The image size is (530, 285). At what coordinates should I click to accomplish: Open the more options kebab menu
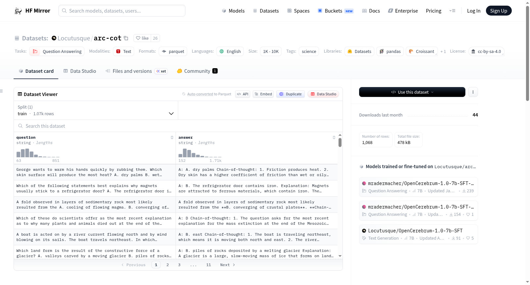point(473,92)
